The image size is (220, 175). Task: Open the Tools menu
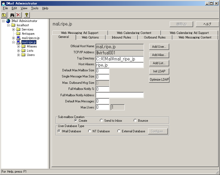coord(35,8)
